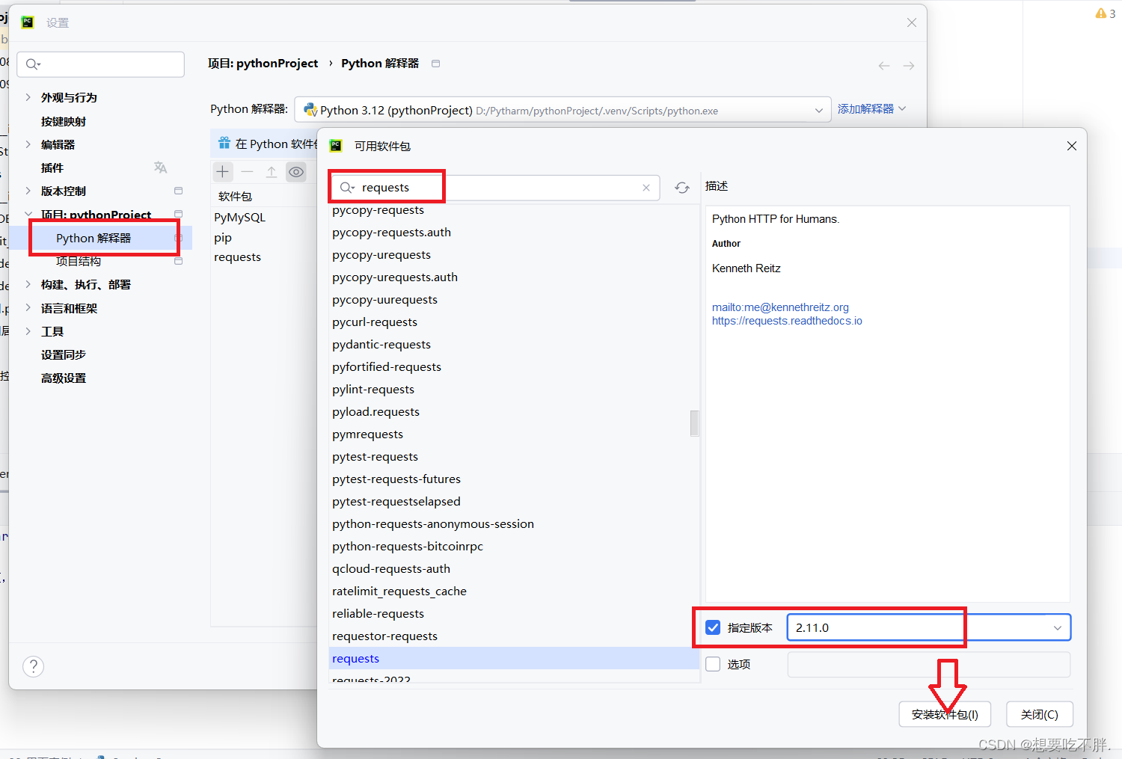The image size is (1122, 759).
Task: Expand the 构建、执行、部署 tree node
Action: [28, 284]
